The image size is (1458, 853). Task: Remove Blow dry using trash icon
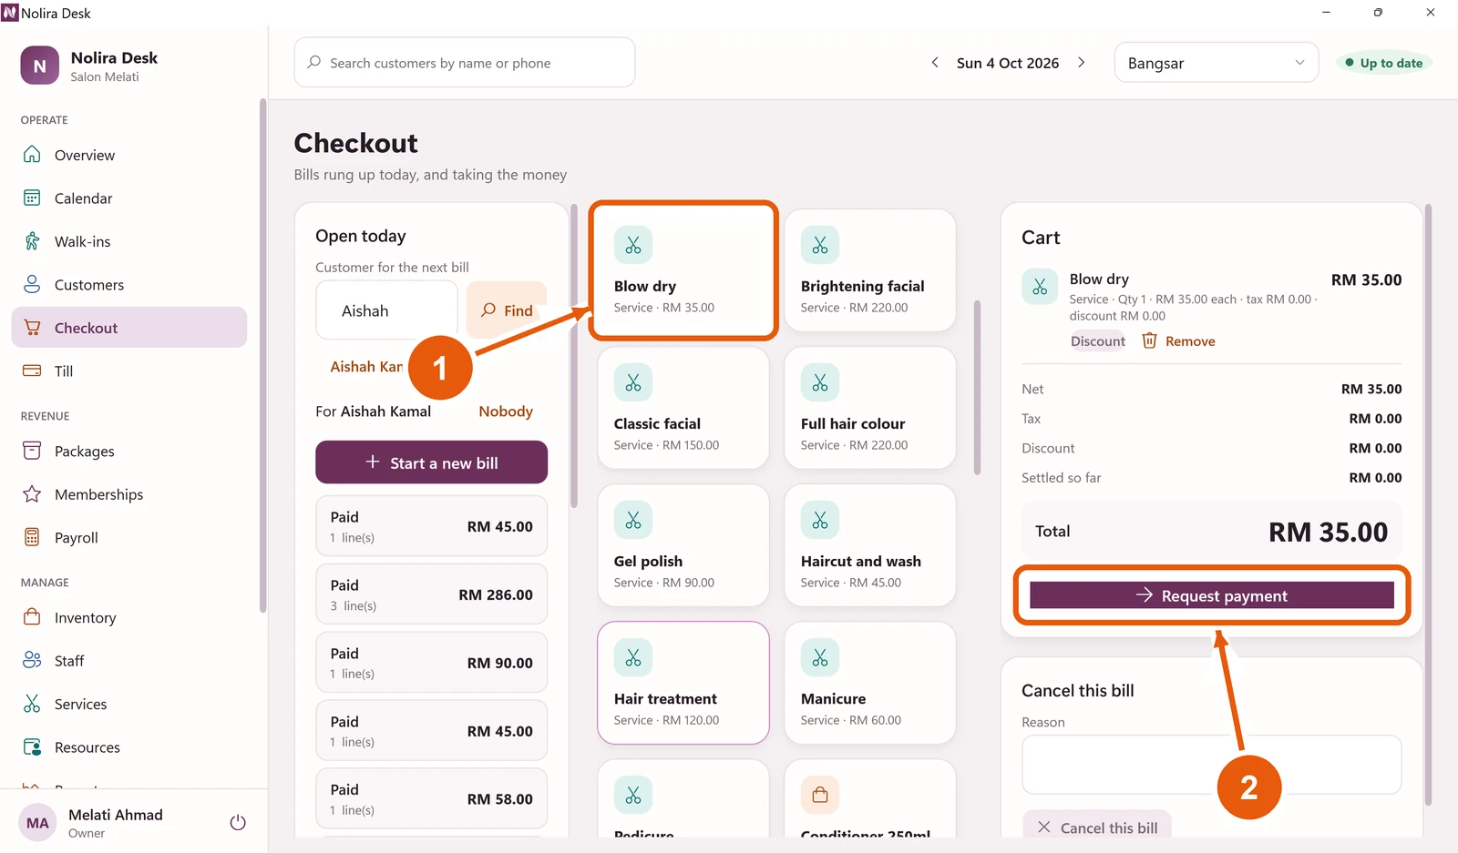pos(1150,340)
